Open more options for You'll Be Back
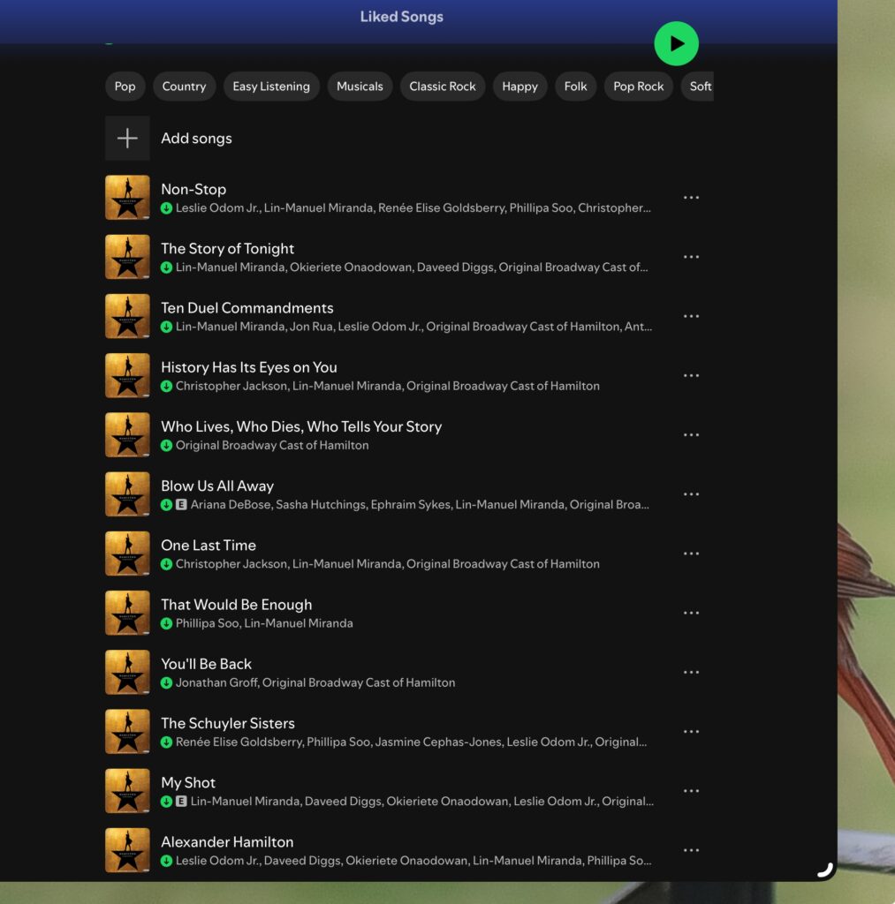Image resolution: width=895 pixels, height=904 pixels. [x=691, y=673]
